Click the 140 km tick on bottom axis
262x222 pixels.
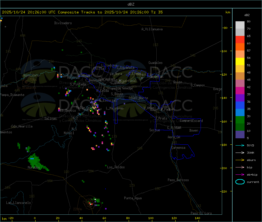[197, 218]
